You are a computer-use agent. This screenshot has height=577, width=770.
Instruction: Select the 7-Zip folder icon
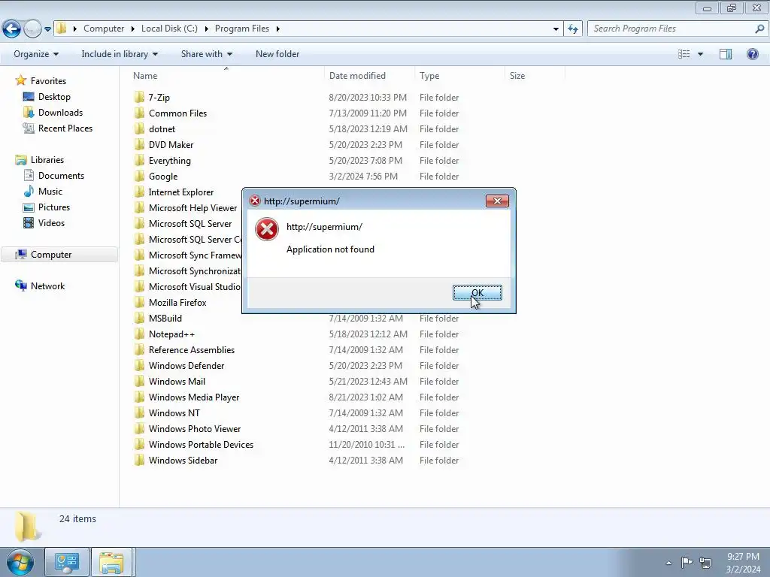139,97
